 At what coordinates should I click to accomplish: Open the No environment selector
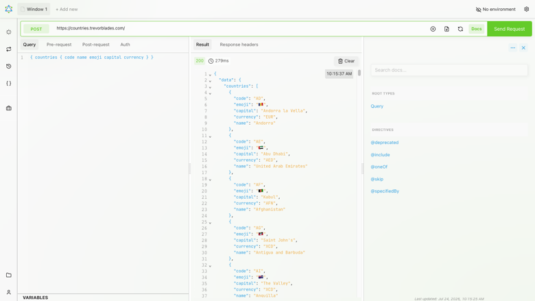point(496,9)
